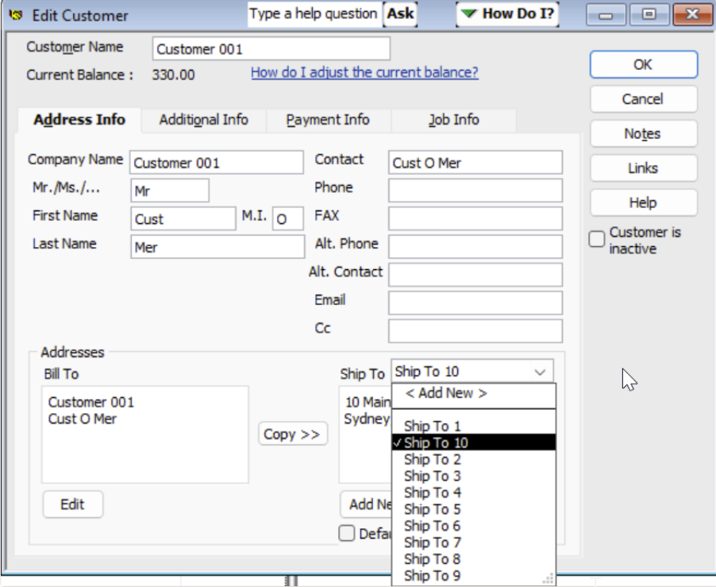
Task: Click the Copy >> address button
Action: (292, 434)
